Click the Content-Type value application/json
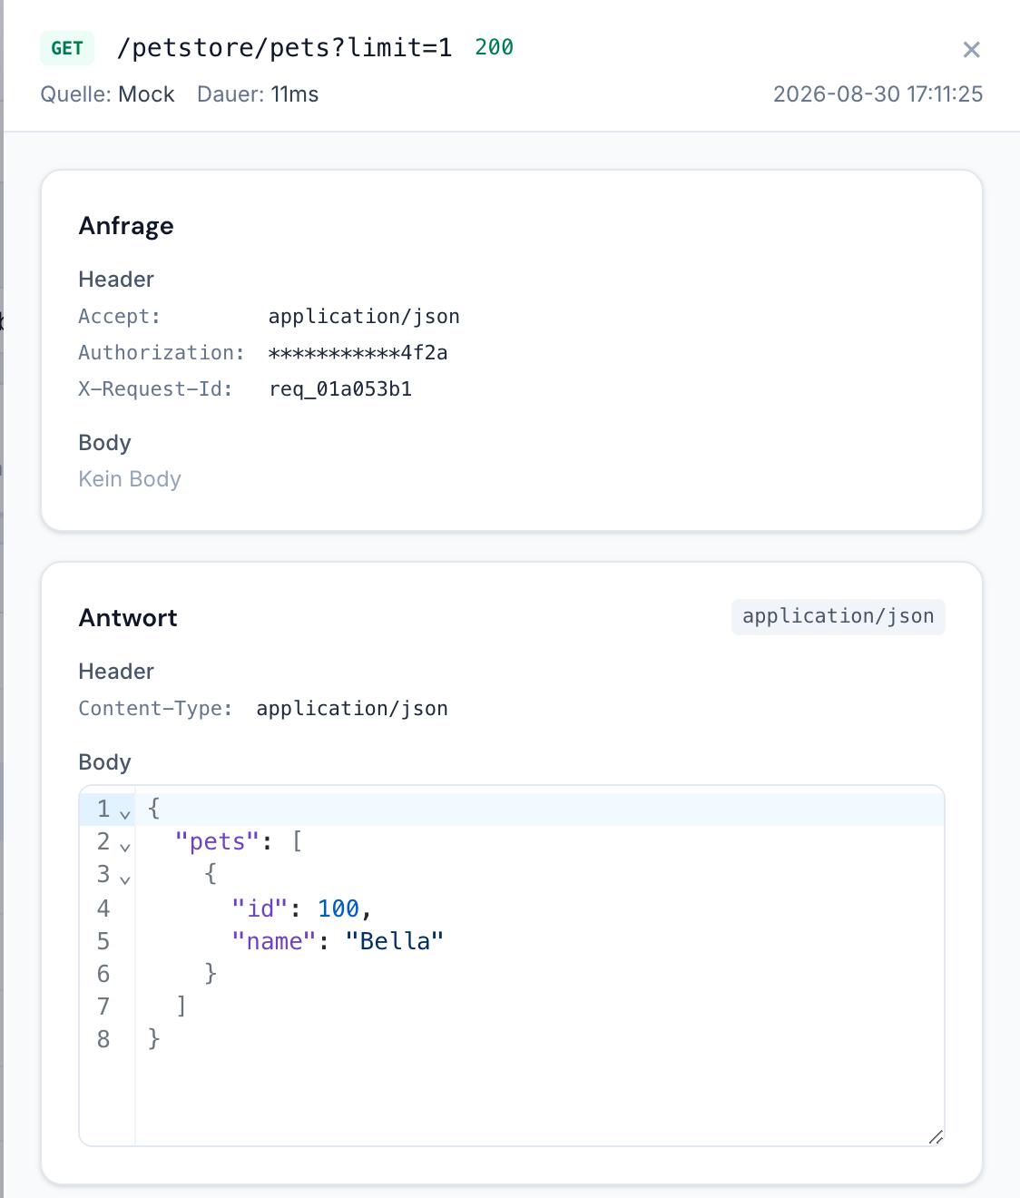 point(352,709)
